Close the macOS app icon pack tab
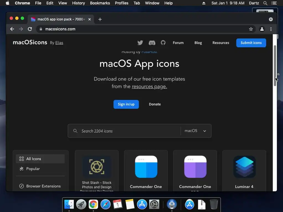Screen dimensions: 283x212 pos(90,19)
